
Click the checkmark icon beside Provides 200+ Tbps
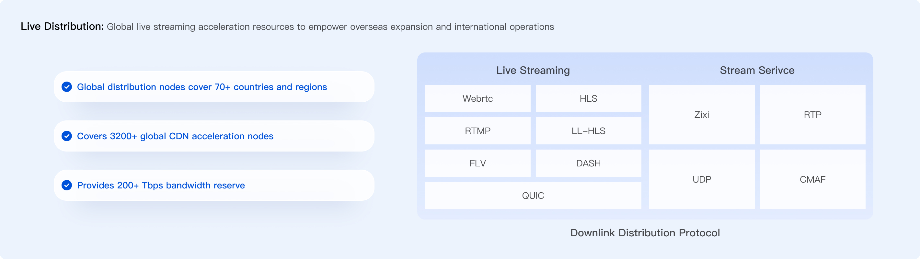[67, 185]
